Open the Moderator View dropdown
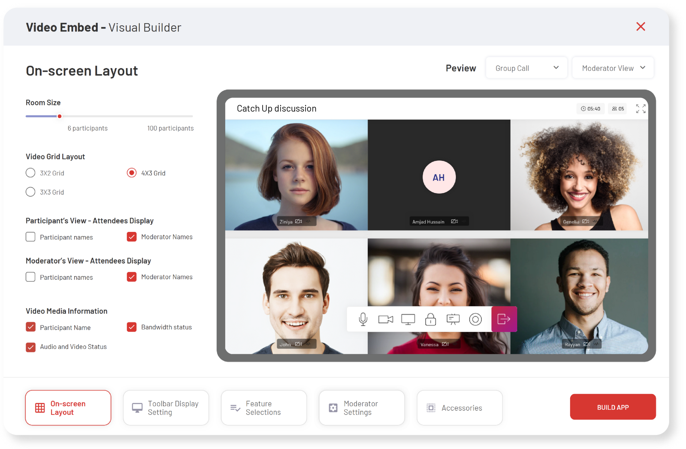 click(613, 68)
